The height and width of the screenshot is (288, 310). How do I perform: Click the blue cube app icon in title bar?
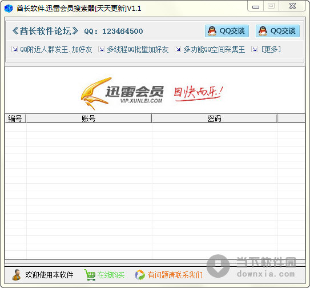(x=9, y=9)
